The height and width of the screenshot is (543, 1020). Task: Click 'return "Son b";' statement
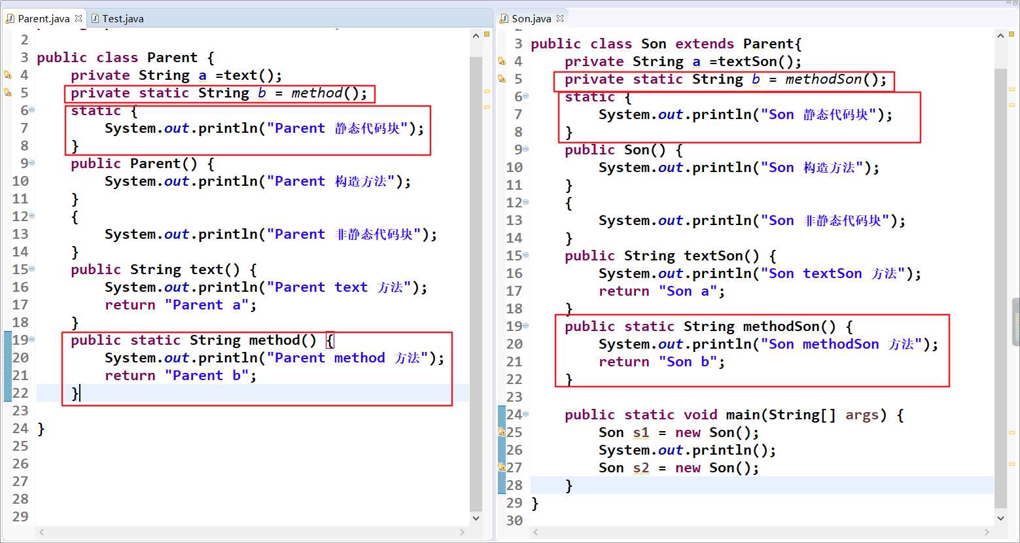[x=661, y=362]
